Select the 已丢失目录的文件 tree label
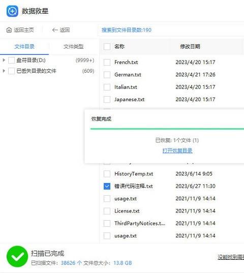This screenshot has height=273, width=244. 37,71
